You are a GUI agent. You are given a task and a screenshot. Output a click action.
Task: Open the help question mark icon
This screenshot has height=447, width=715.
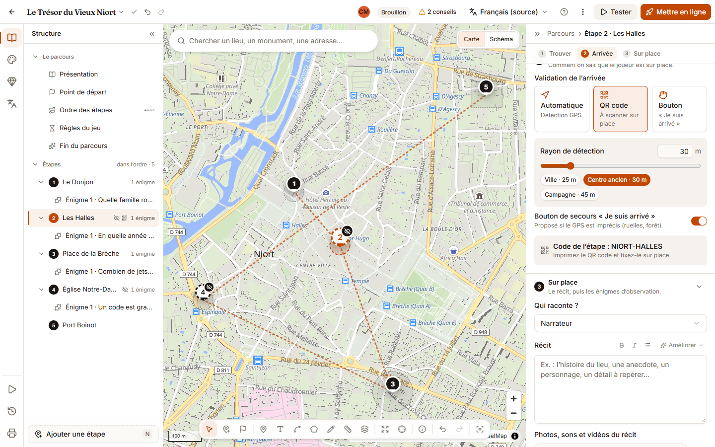(564, 12)
